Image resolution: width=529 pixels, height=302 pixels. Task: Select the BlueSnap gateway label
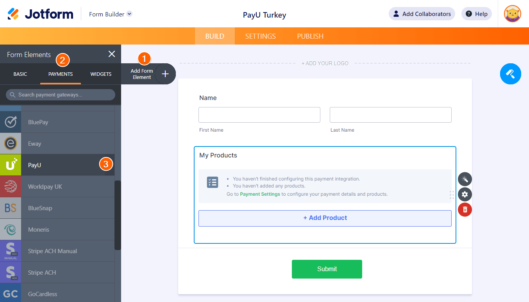[40, 208]
